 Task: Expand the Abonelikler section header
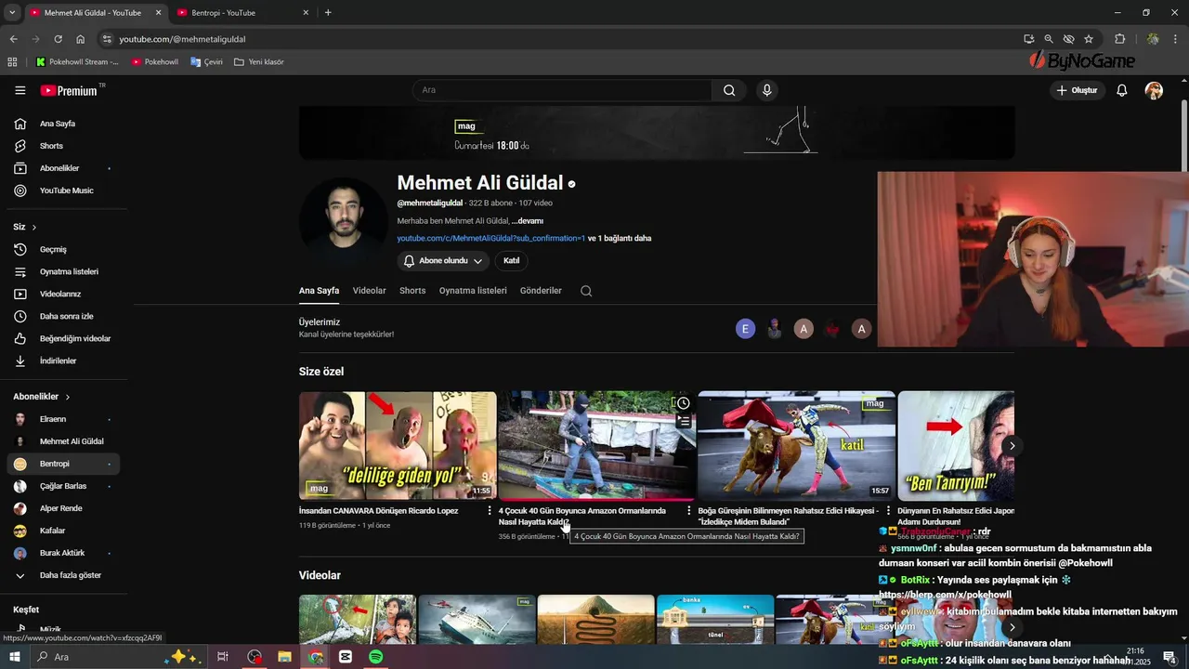tap(42, 397)
